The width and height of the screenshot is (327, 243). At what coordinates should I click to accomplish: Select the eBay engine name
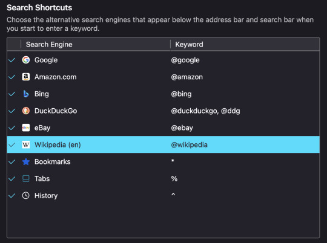[42, 128]
